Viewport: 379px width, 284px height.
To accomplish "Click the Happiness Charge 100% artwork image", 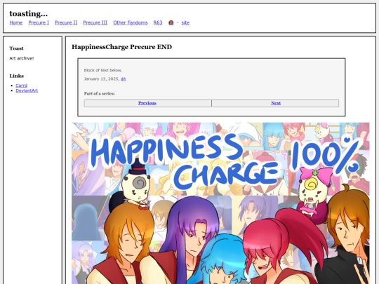I will tap(220, 203).
